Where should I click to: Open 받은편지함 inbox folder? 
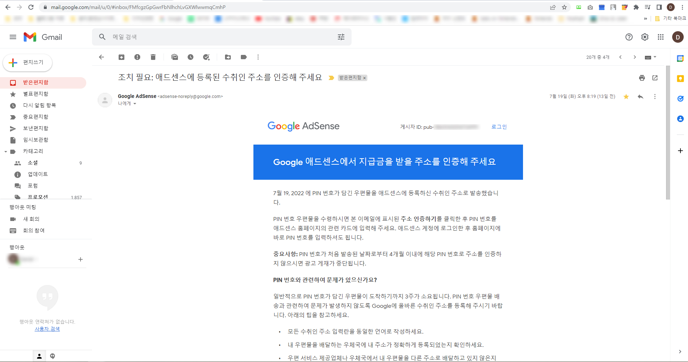tap(43, 83)
